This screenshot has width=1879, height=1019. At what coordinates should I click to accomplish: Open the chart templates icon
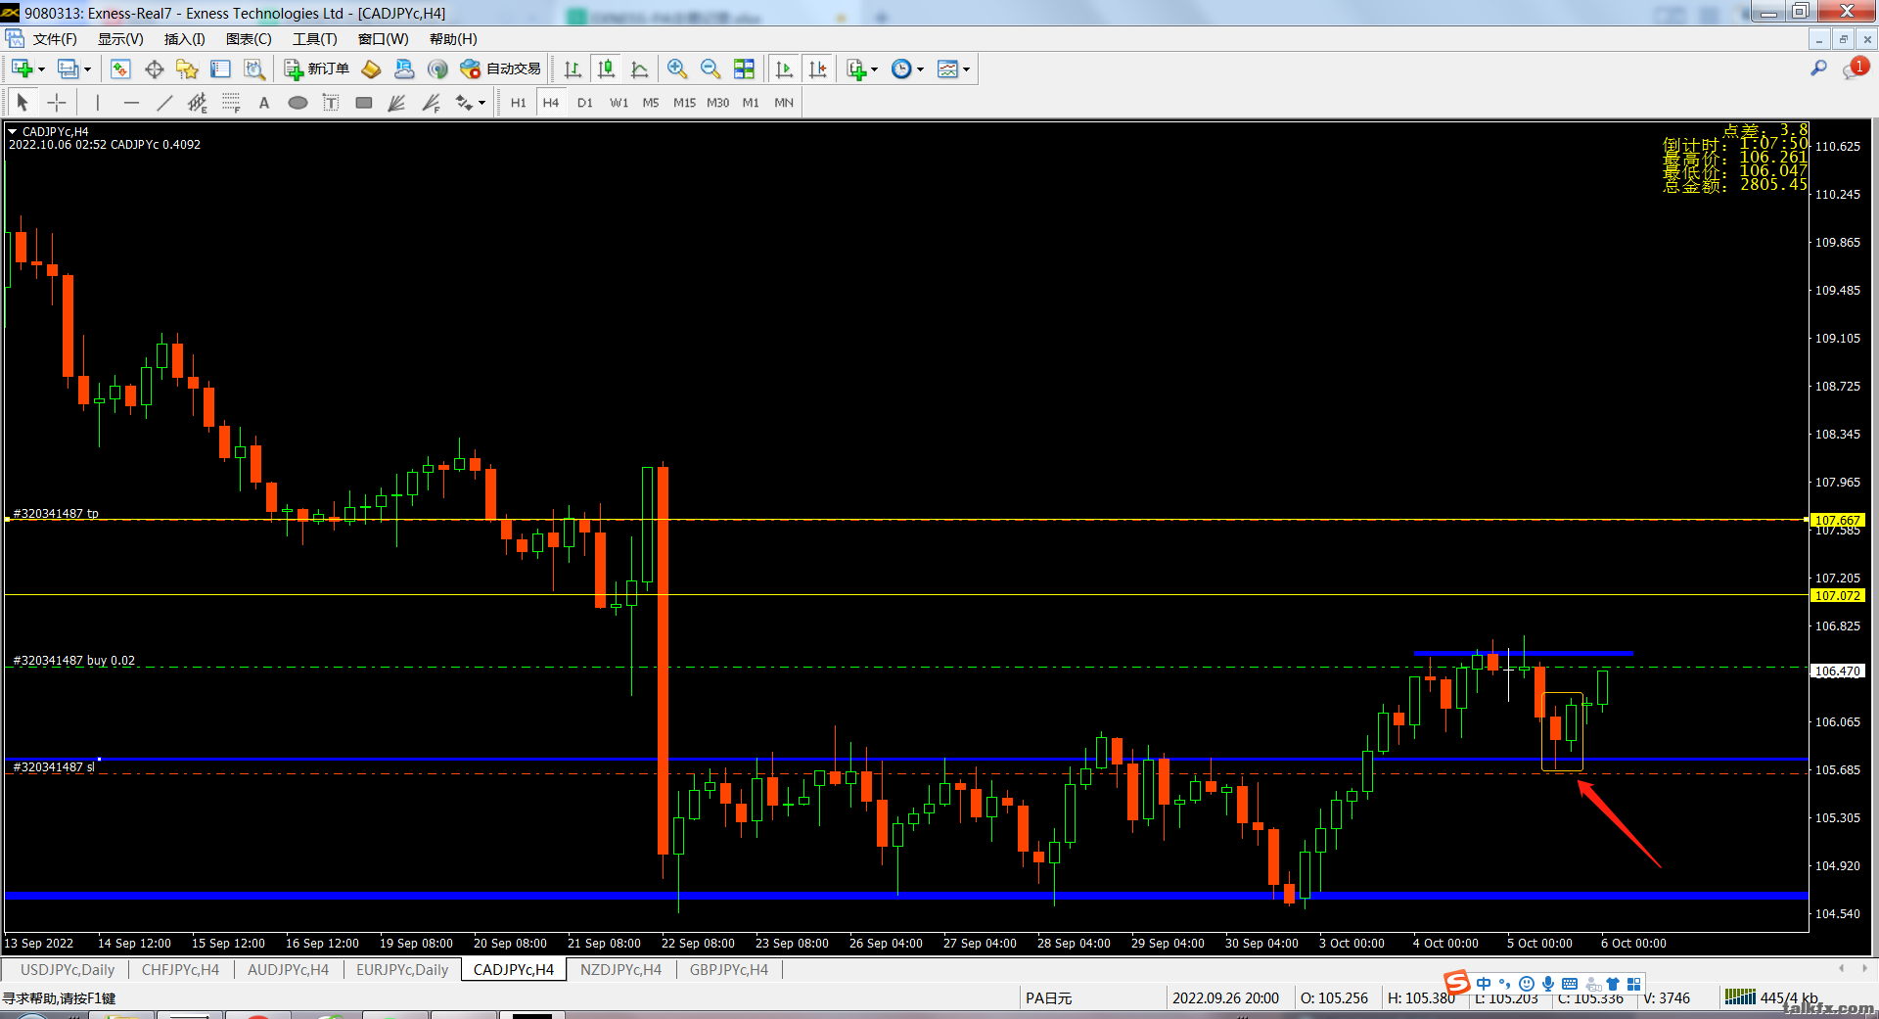947,69
